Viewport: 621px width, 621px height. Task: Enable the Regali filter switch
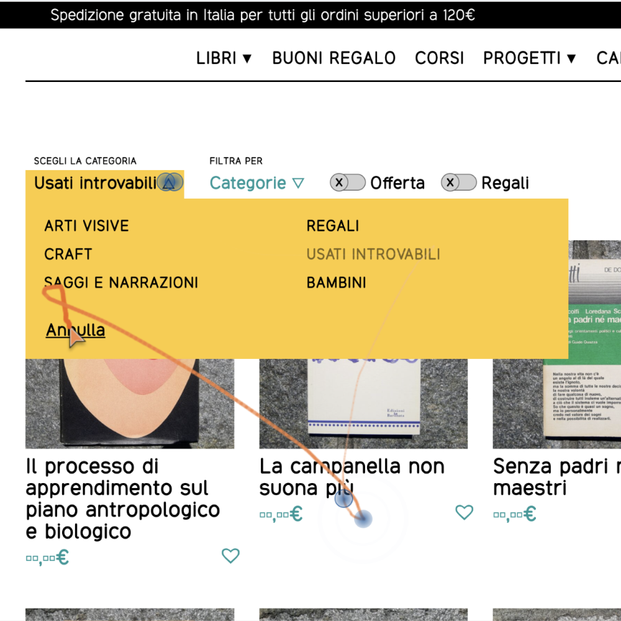459,183
